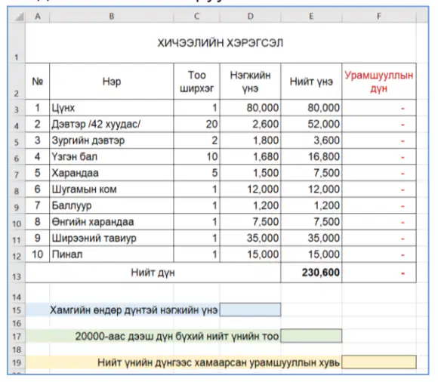Select total price cell 52,000
The width and height of the screenshot is (438, 382).
tap(311, 124)
